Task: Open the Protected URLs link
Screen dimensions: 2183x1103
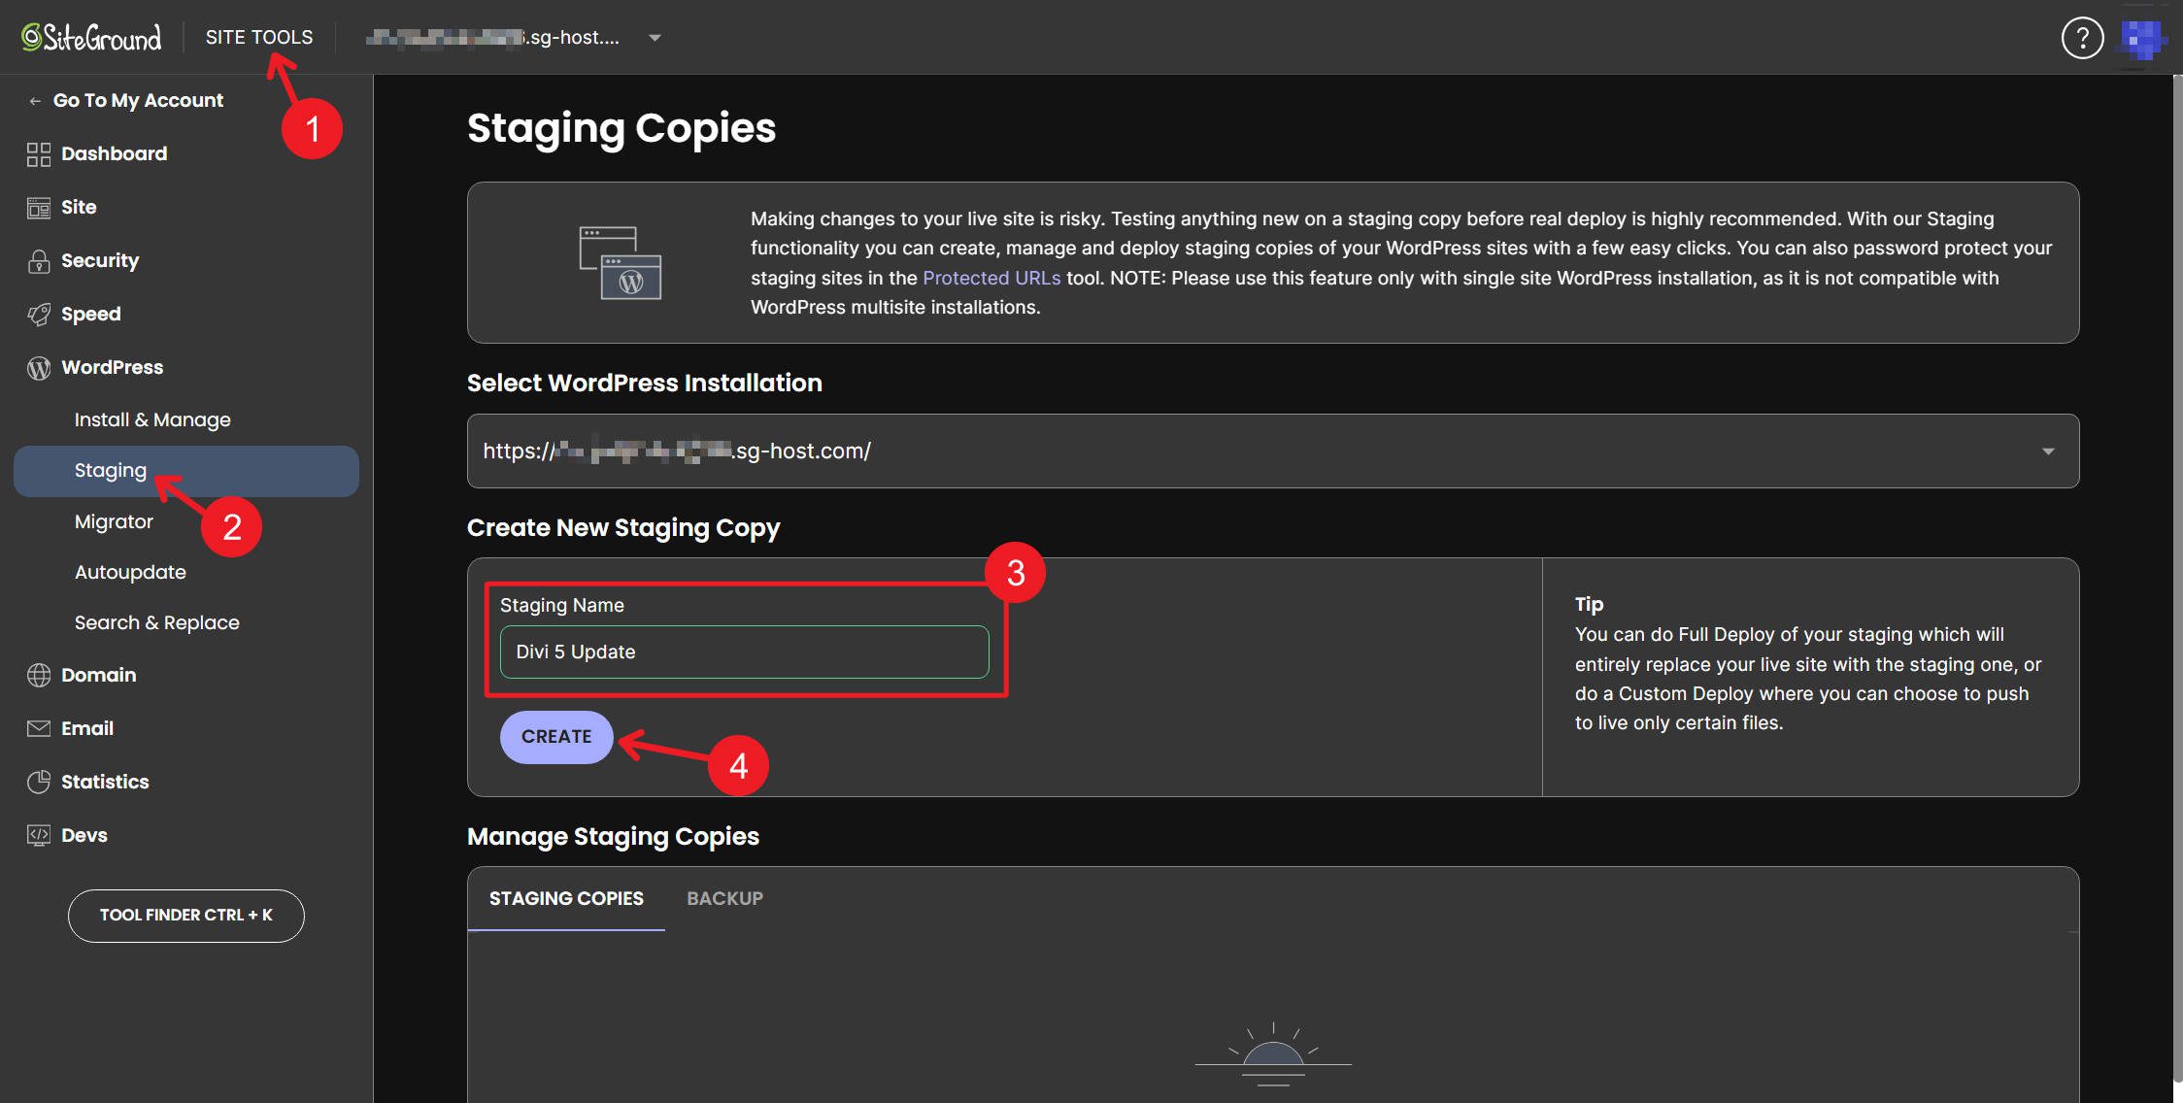Action: click(x=991, y=278)
